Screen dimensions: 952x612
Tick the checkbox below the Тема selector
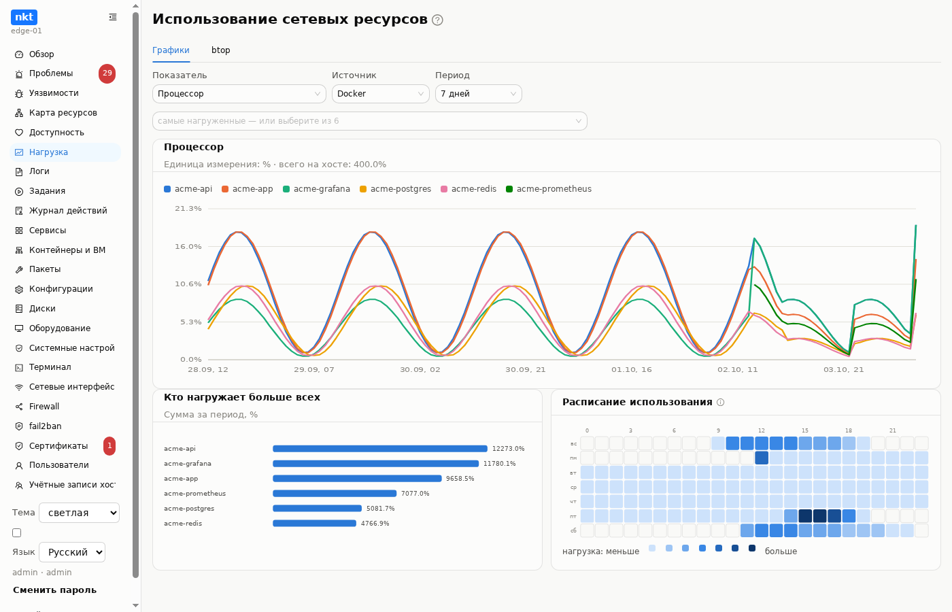[17, 533]
